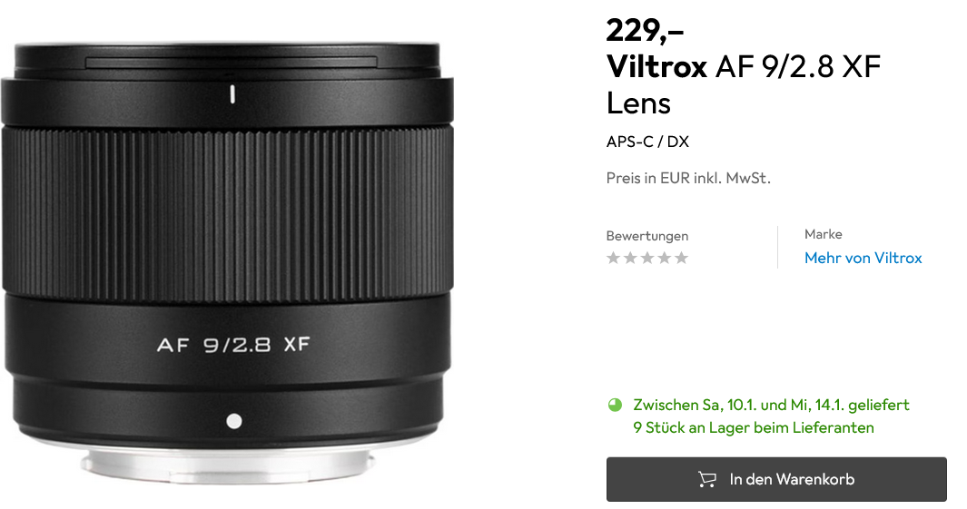Viewport: 967px width, 509px height.
Task: Click the AF 9/2.8 XF engraving on lens
Action: (233, 344)
